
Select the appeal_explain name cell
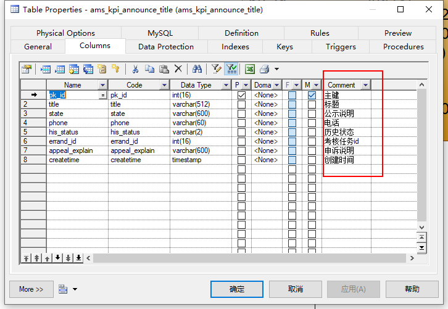tap(77, 150)
